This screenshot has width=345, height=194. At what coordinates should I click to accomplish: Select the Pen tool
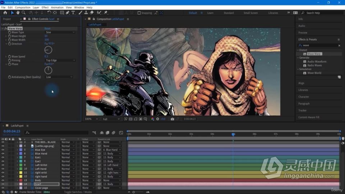tap(68, 13)
